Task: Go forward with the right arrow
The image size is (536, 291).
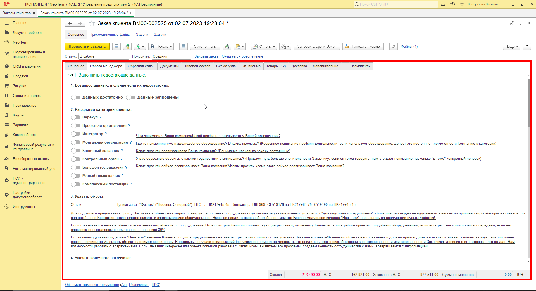Action: pos(80,23)
